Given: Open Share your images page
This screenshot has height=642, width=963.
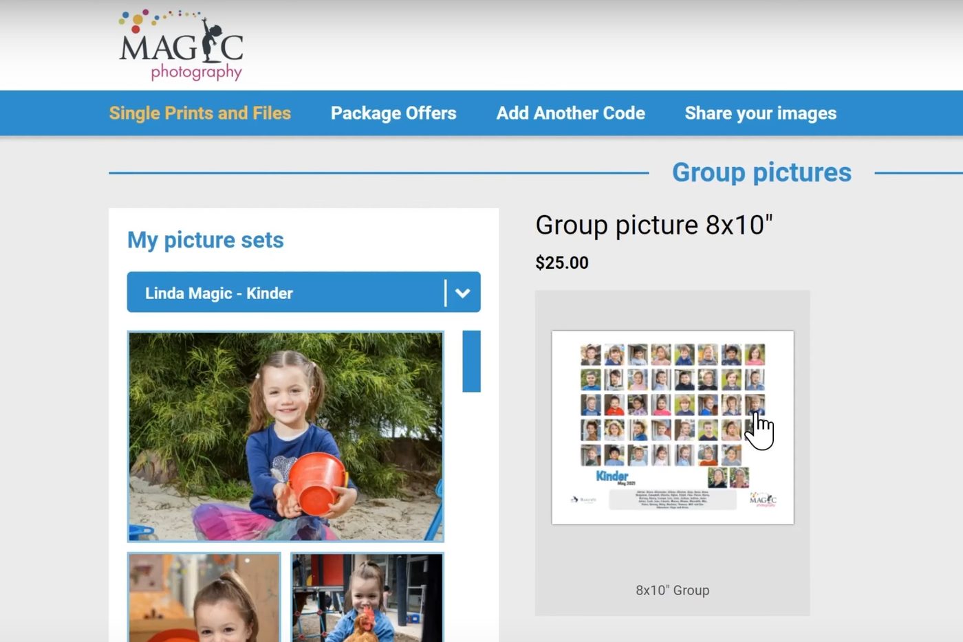Looking at the screenshot, I should (761, 113).
